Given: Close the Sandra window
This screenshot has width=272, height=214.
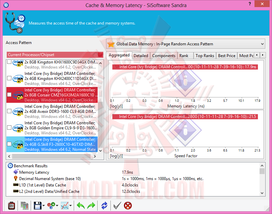Looking at the screenshot, I should click(262, 4).
